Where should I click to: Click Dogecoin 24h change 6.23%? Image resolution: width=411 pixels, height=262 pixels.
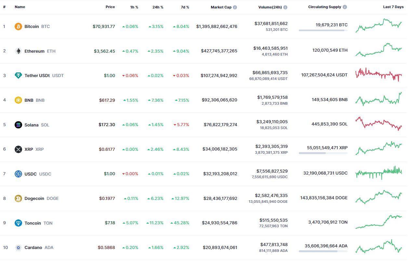tap(156, 198)
